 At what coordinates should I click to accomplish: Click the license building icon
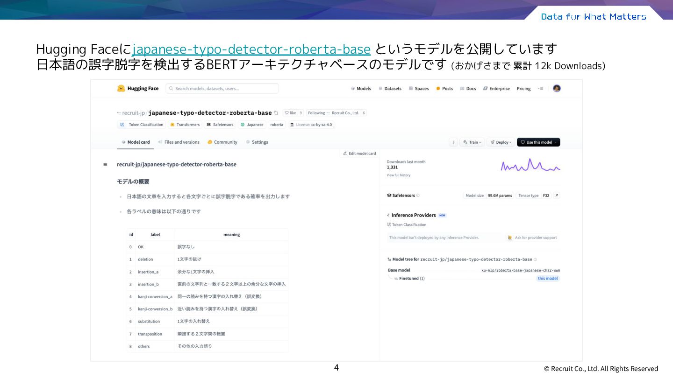[x=292, y=125]
